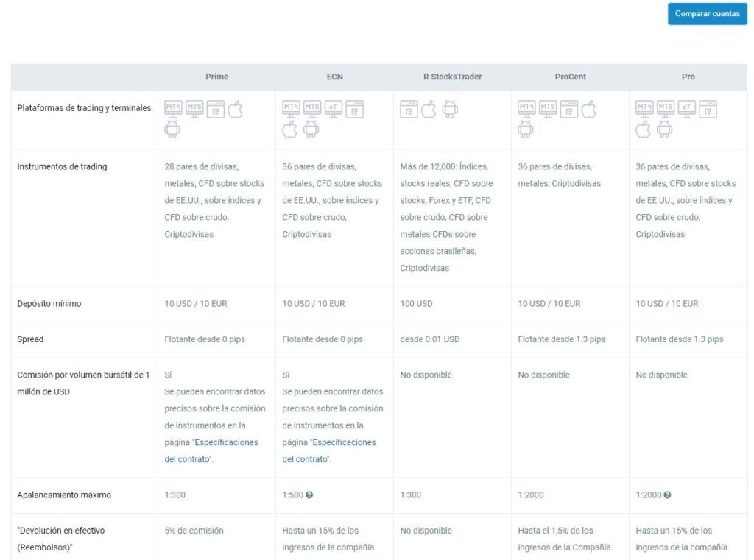Click the 'desde 0.01 USD' spread cell
The width and height of the screenshot is (754, 560).
click(430, 339)
